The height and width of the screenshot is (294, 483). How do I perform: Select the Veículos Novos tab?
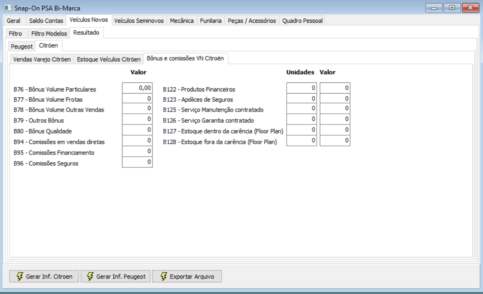click(x=89, y=20)
